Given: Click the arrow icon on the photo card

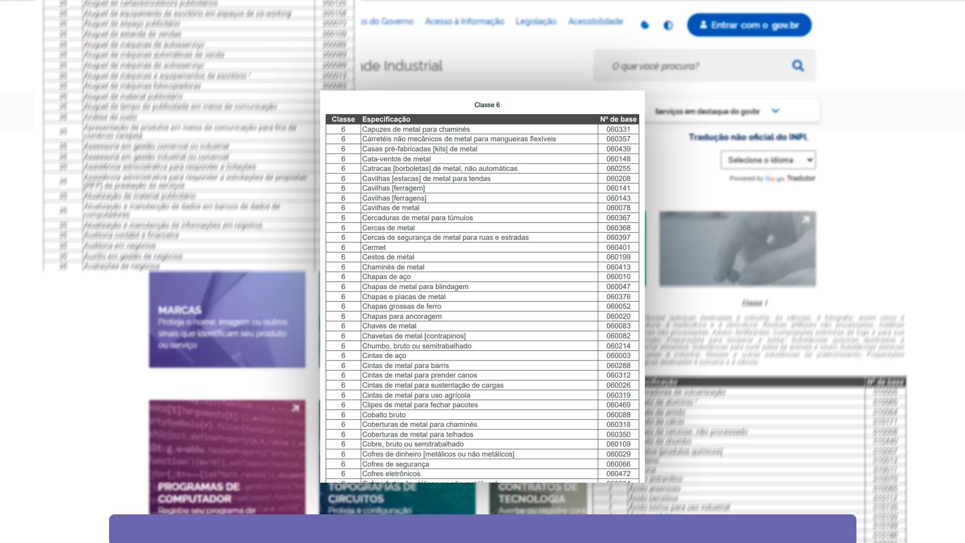Looking at the screenshot, I should pyautogui.click(x=806, y=219).
